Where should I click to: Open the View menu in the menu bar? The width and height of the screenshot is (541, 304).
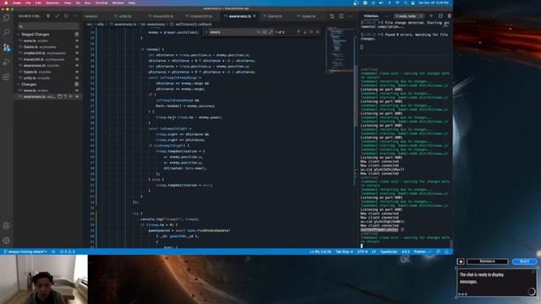click(68, 3)
